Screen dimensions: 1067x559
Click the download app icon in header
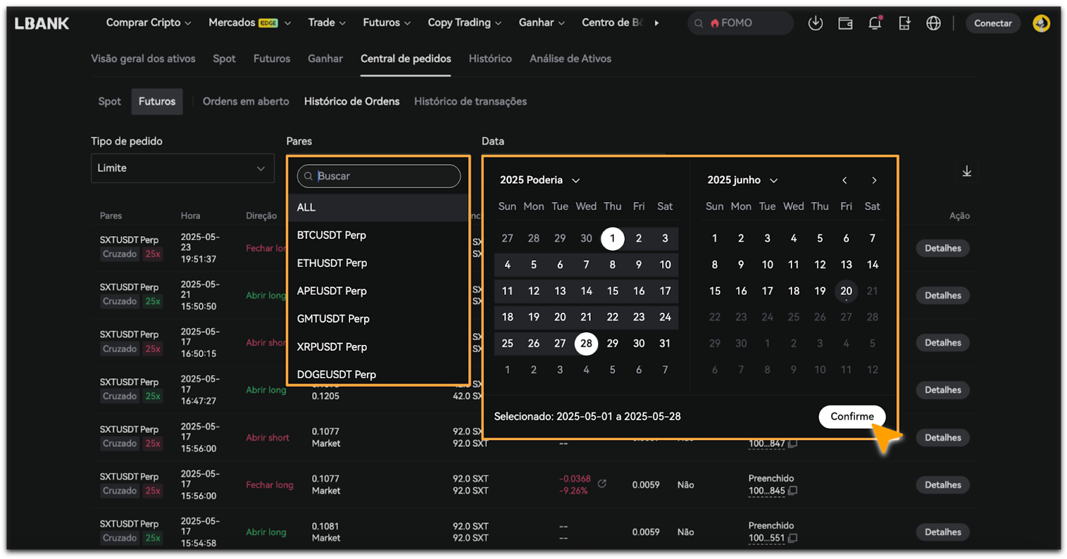pyautogui.click(x=815, y=23)
